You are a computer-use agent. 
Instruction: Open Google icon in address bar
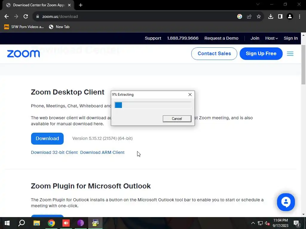(240, 17)
